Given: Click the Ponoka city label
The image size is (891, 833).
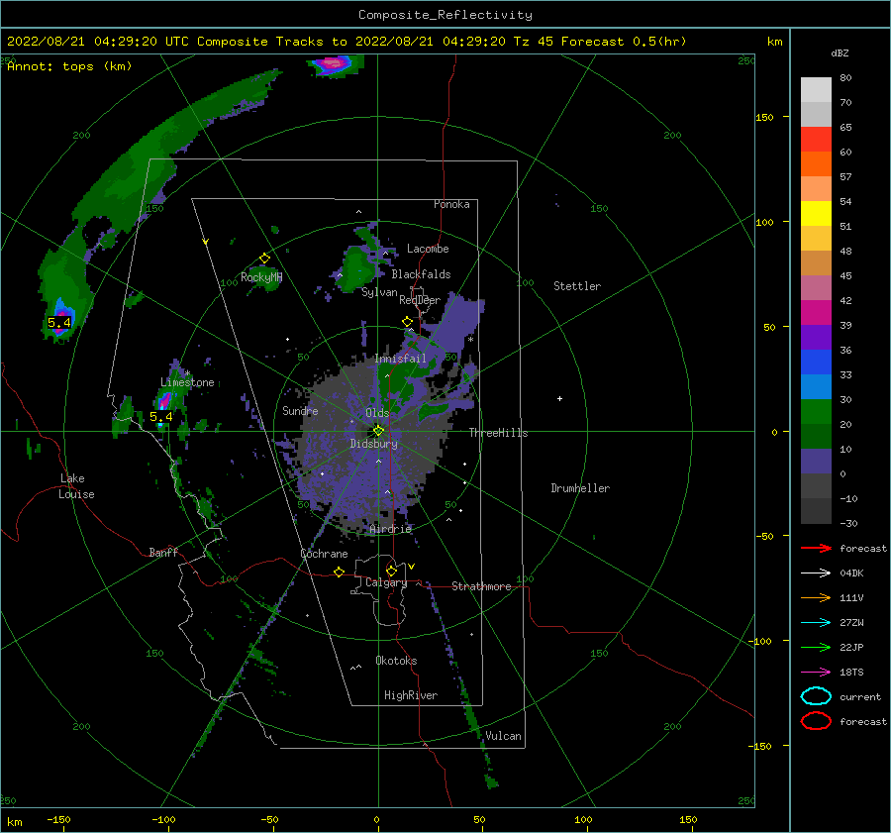Looking at the screenshot, I should tap(451, 204).
